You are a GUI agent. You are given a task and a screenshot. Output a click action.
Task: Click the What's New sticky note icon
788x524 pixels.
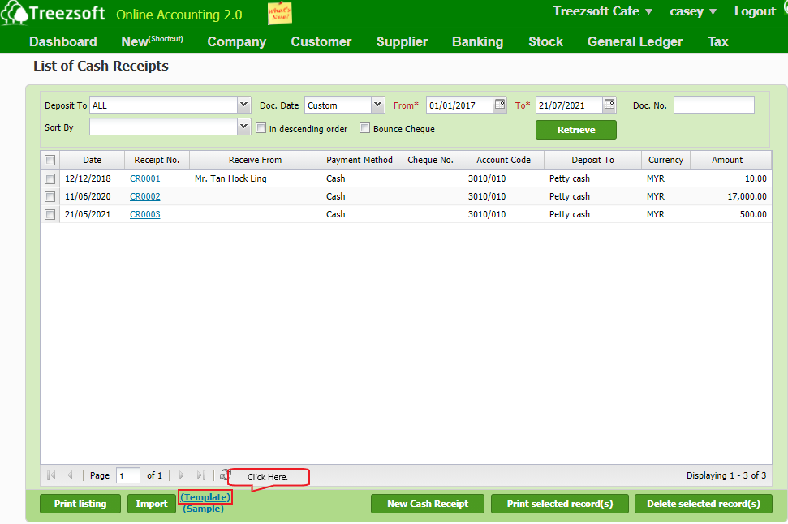coord(279,14)
